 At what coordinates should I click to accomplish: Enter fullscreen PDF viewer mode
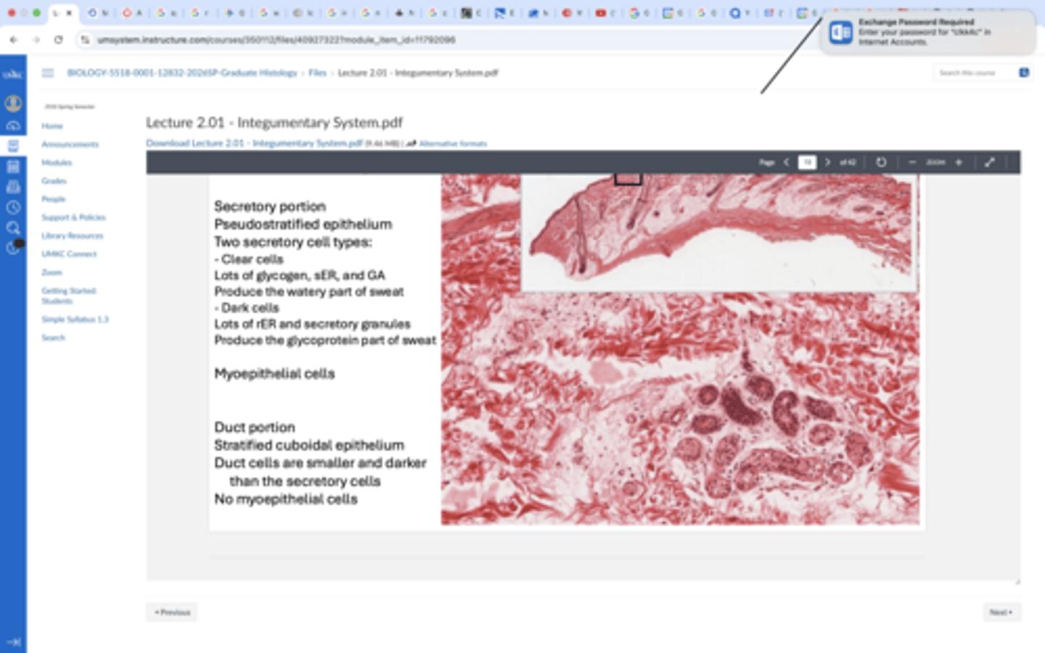click(x=989, y=162)
